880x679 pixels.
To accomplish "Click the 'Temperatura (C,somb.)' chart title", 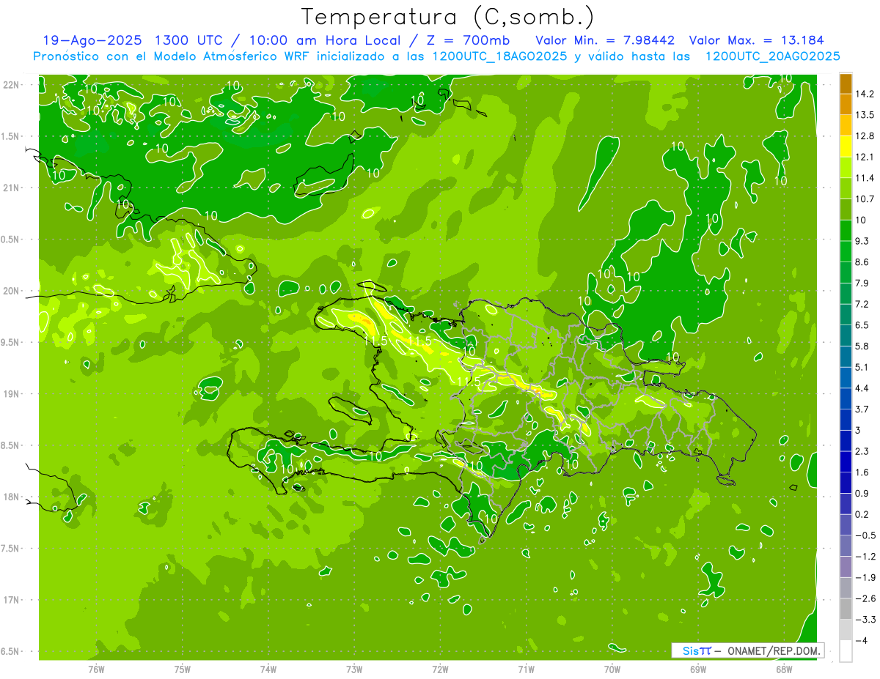I will (448, 17).
